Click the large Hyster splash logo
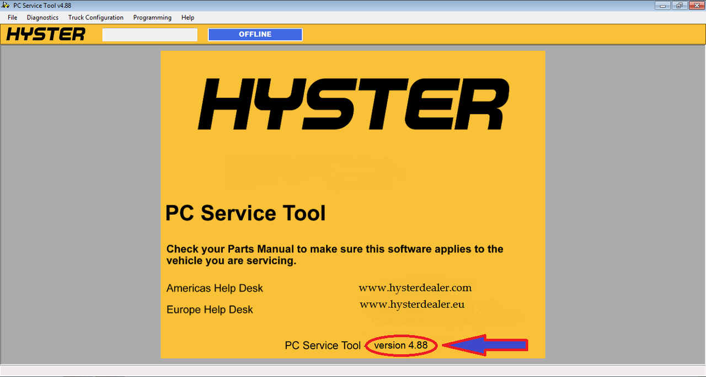706x377 pixels. [353, 103]
